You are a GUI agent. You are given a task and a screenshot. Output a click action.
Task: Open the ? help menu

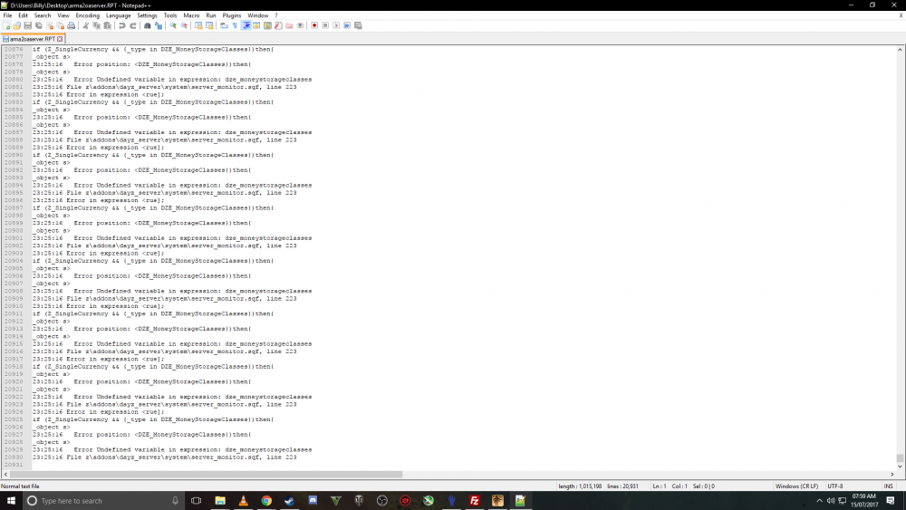click(x=276, y=15)
